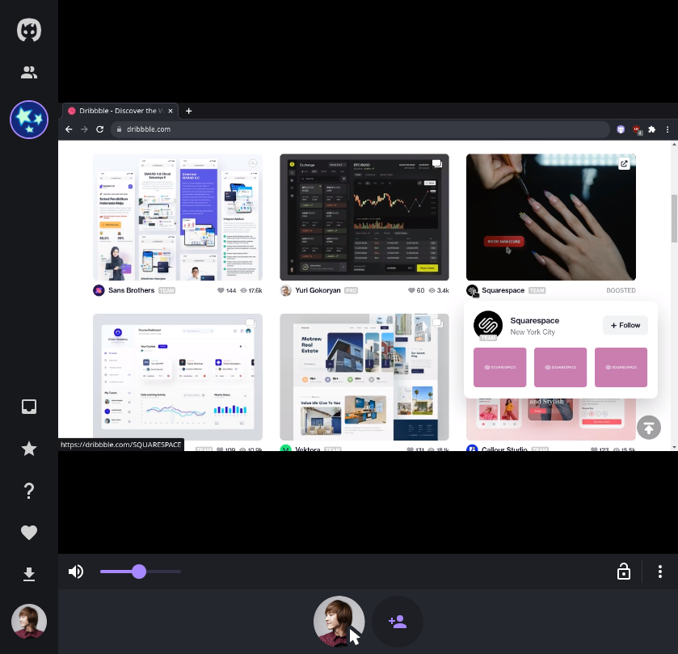Viewport: 678px width, 654px height.
Task: Click the Sans Brothers avatar icon
Action: [x=99, y=290]
